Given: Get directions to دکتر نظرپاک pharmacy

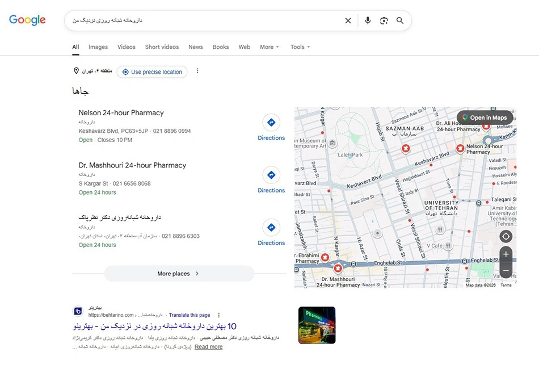Looking at the screenshot, I should coord(271,233).
